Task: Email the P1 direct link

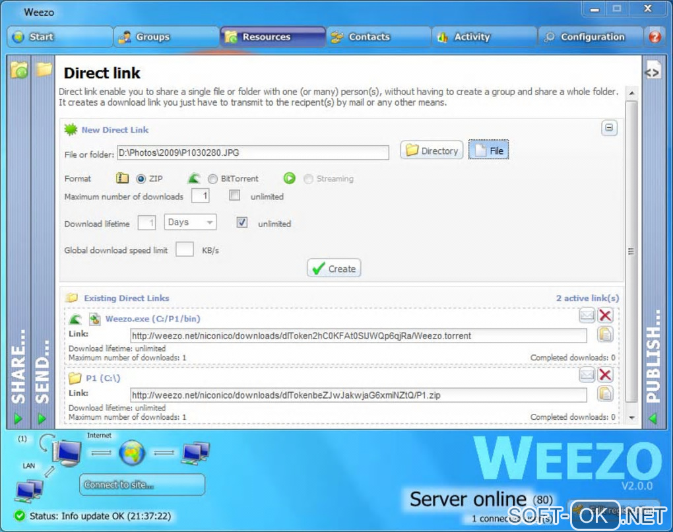Action: coord(587,375)
